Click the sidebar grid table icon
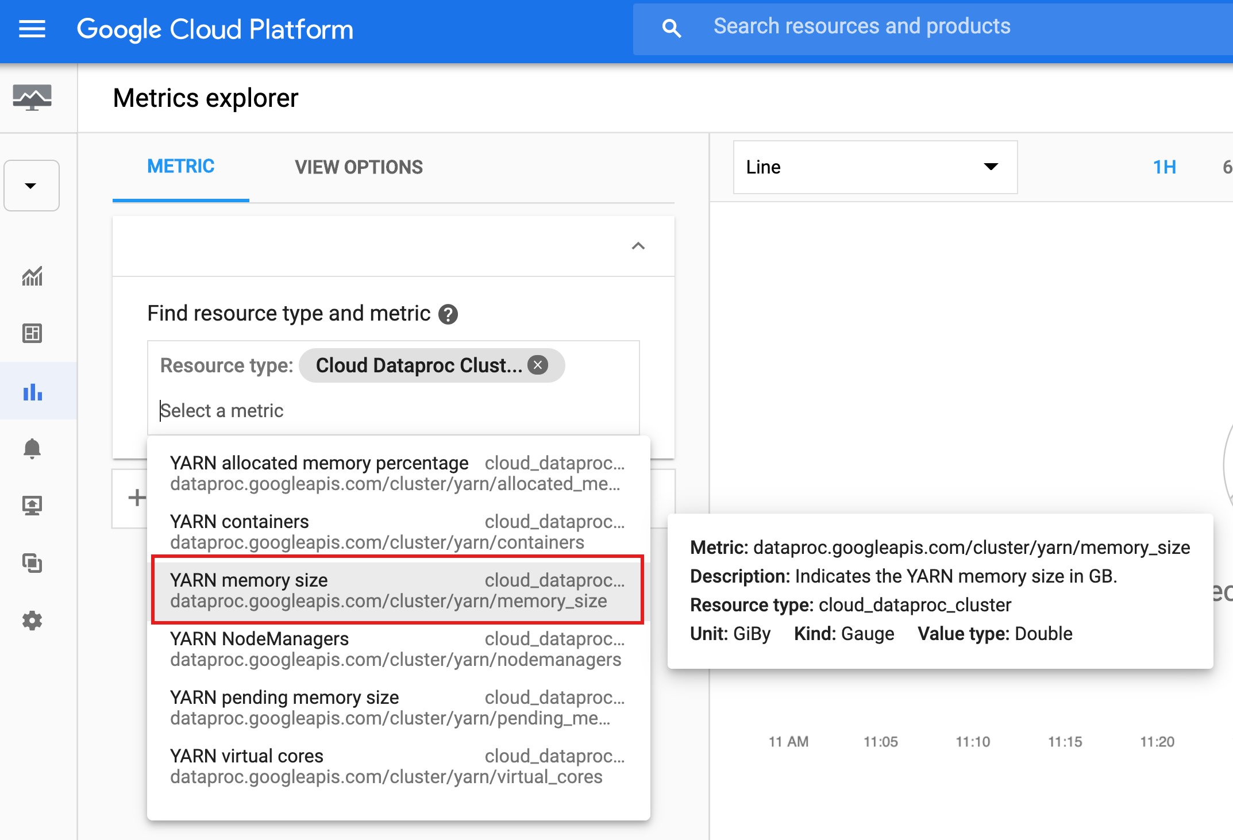Viewport: 1233px width, 840px height. tap(32, 333)
